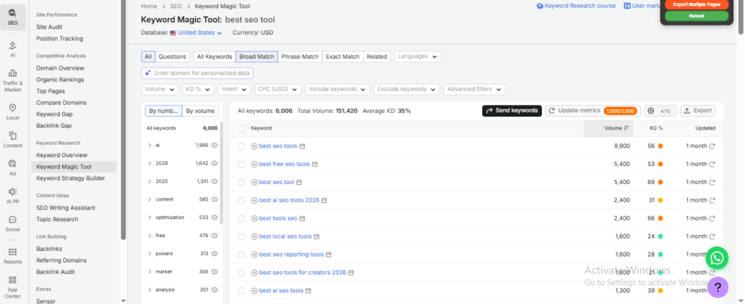Add best seo reporting tools with plus icon

[x=254, y=255]
